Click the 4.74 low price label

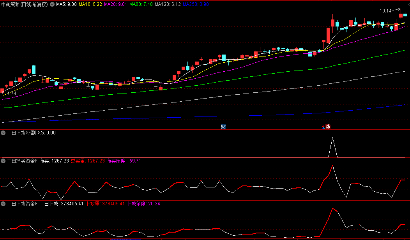point(11,94)
